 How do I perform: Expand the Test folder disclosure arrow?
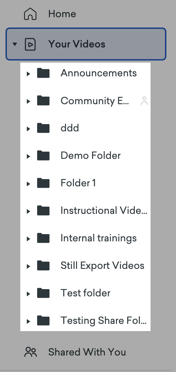tap(29, 294)
